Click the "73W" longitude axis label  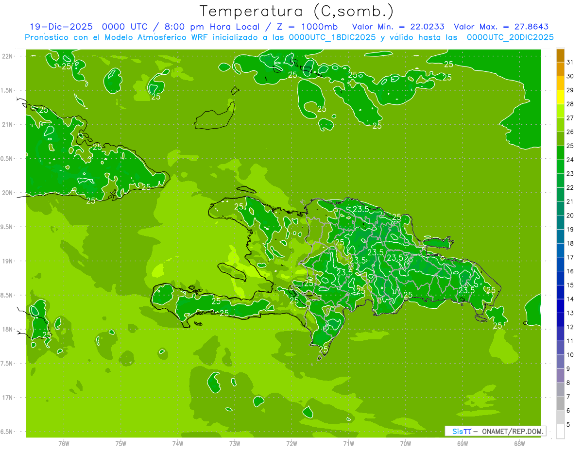(235, 443)
